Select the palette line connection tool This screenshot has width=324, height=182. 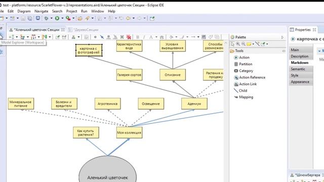point(257,44)
